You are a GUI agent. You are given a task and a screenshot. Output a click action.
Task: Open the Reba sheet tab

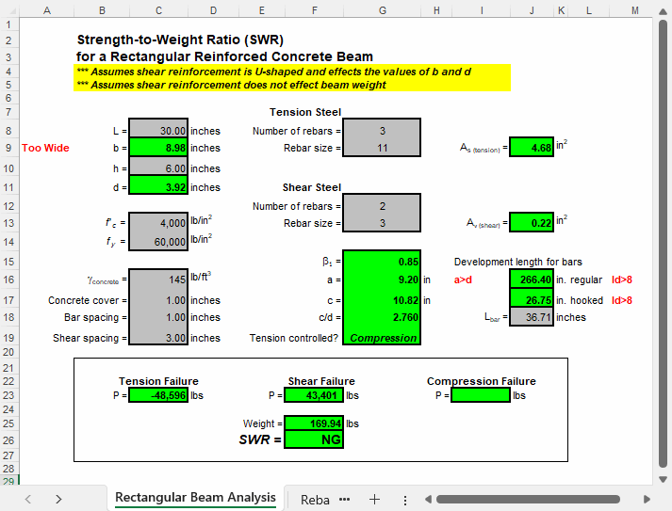coord(315,499)
